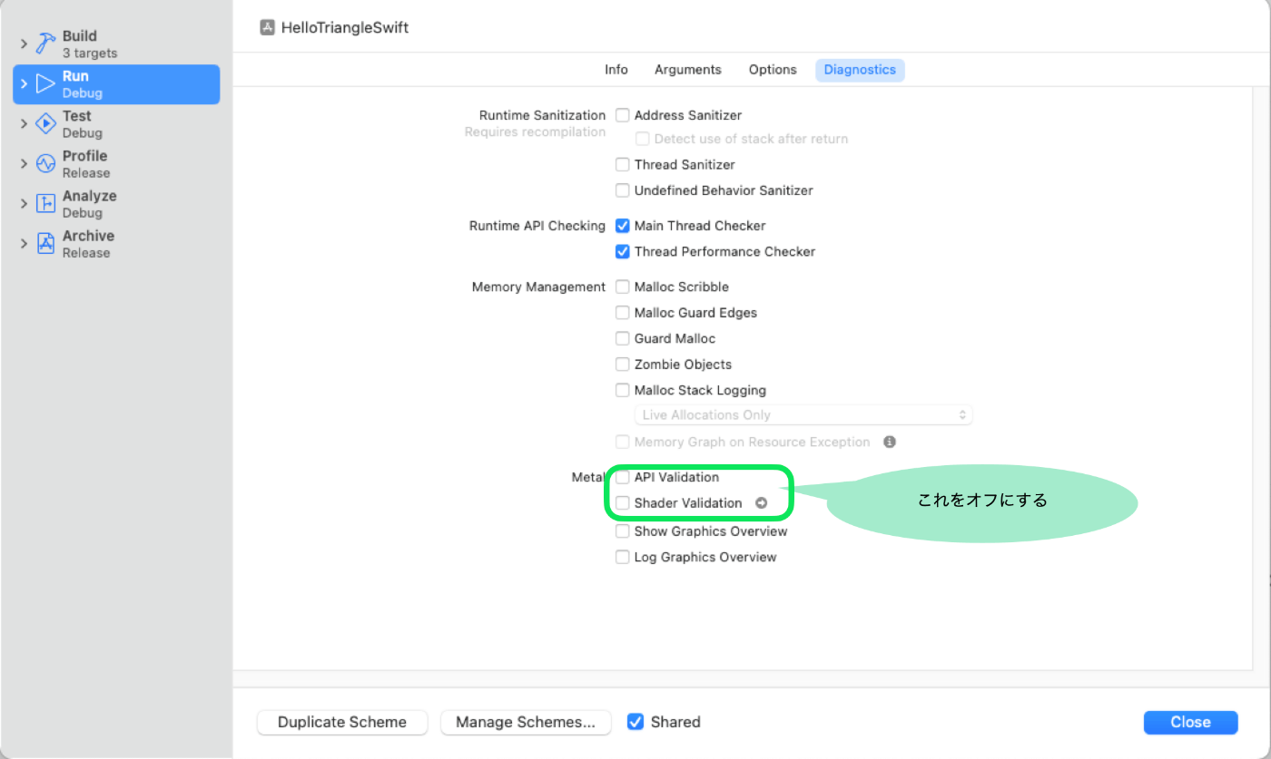
Task: Click the Archive icon in sidebar
Action: (x=45, y=244)
